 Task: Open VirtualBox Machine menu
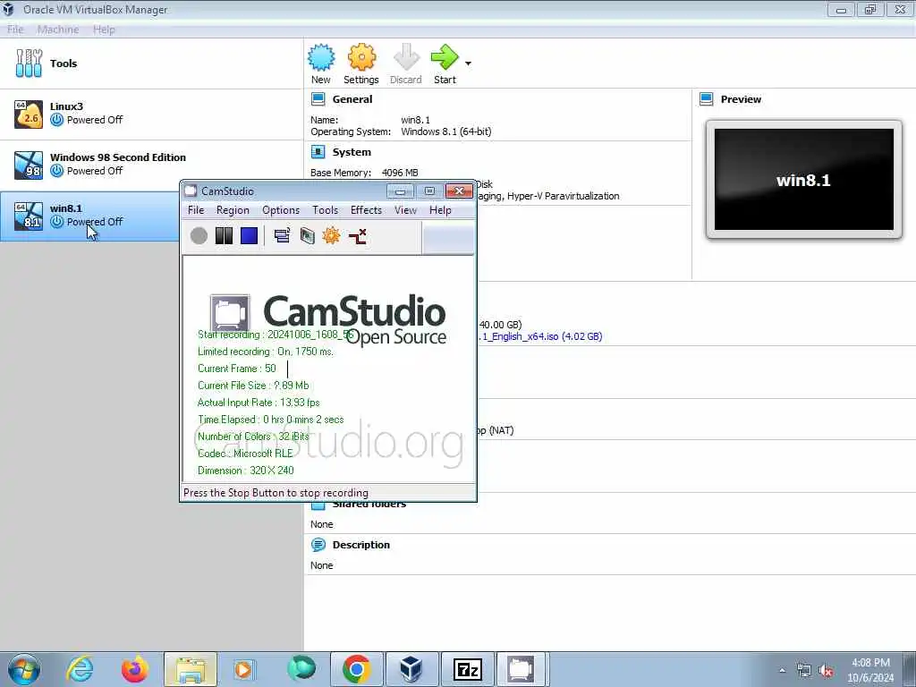58,30
